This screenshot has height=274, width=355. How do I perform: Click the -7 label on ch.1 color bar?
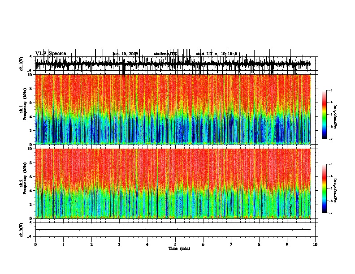[331, 139]
